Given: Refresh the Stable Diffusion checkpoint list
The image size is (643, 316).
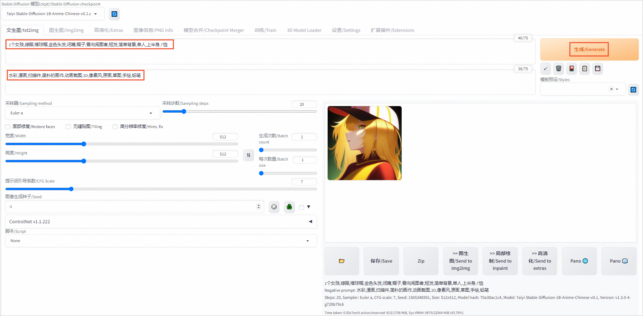Looking at the screenshot, I should (114, 14).
